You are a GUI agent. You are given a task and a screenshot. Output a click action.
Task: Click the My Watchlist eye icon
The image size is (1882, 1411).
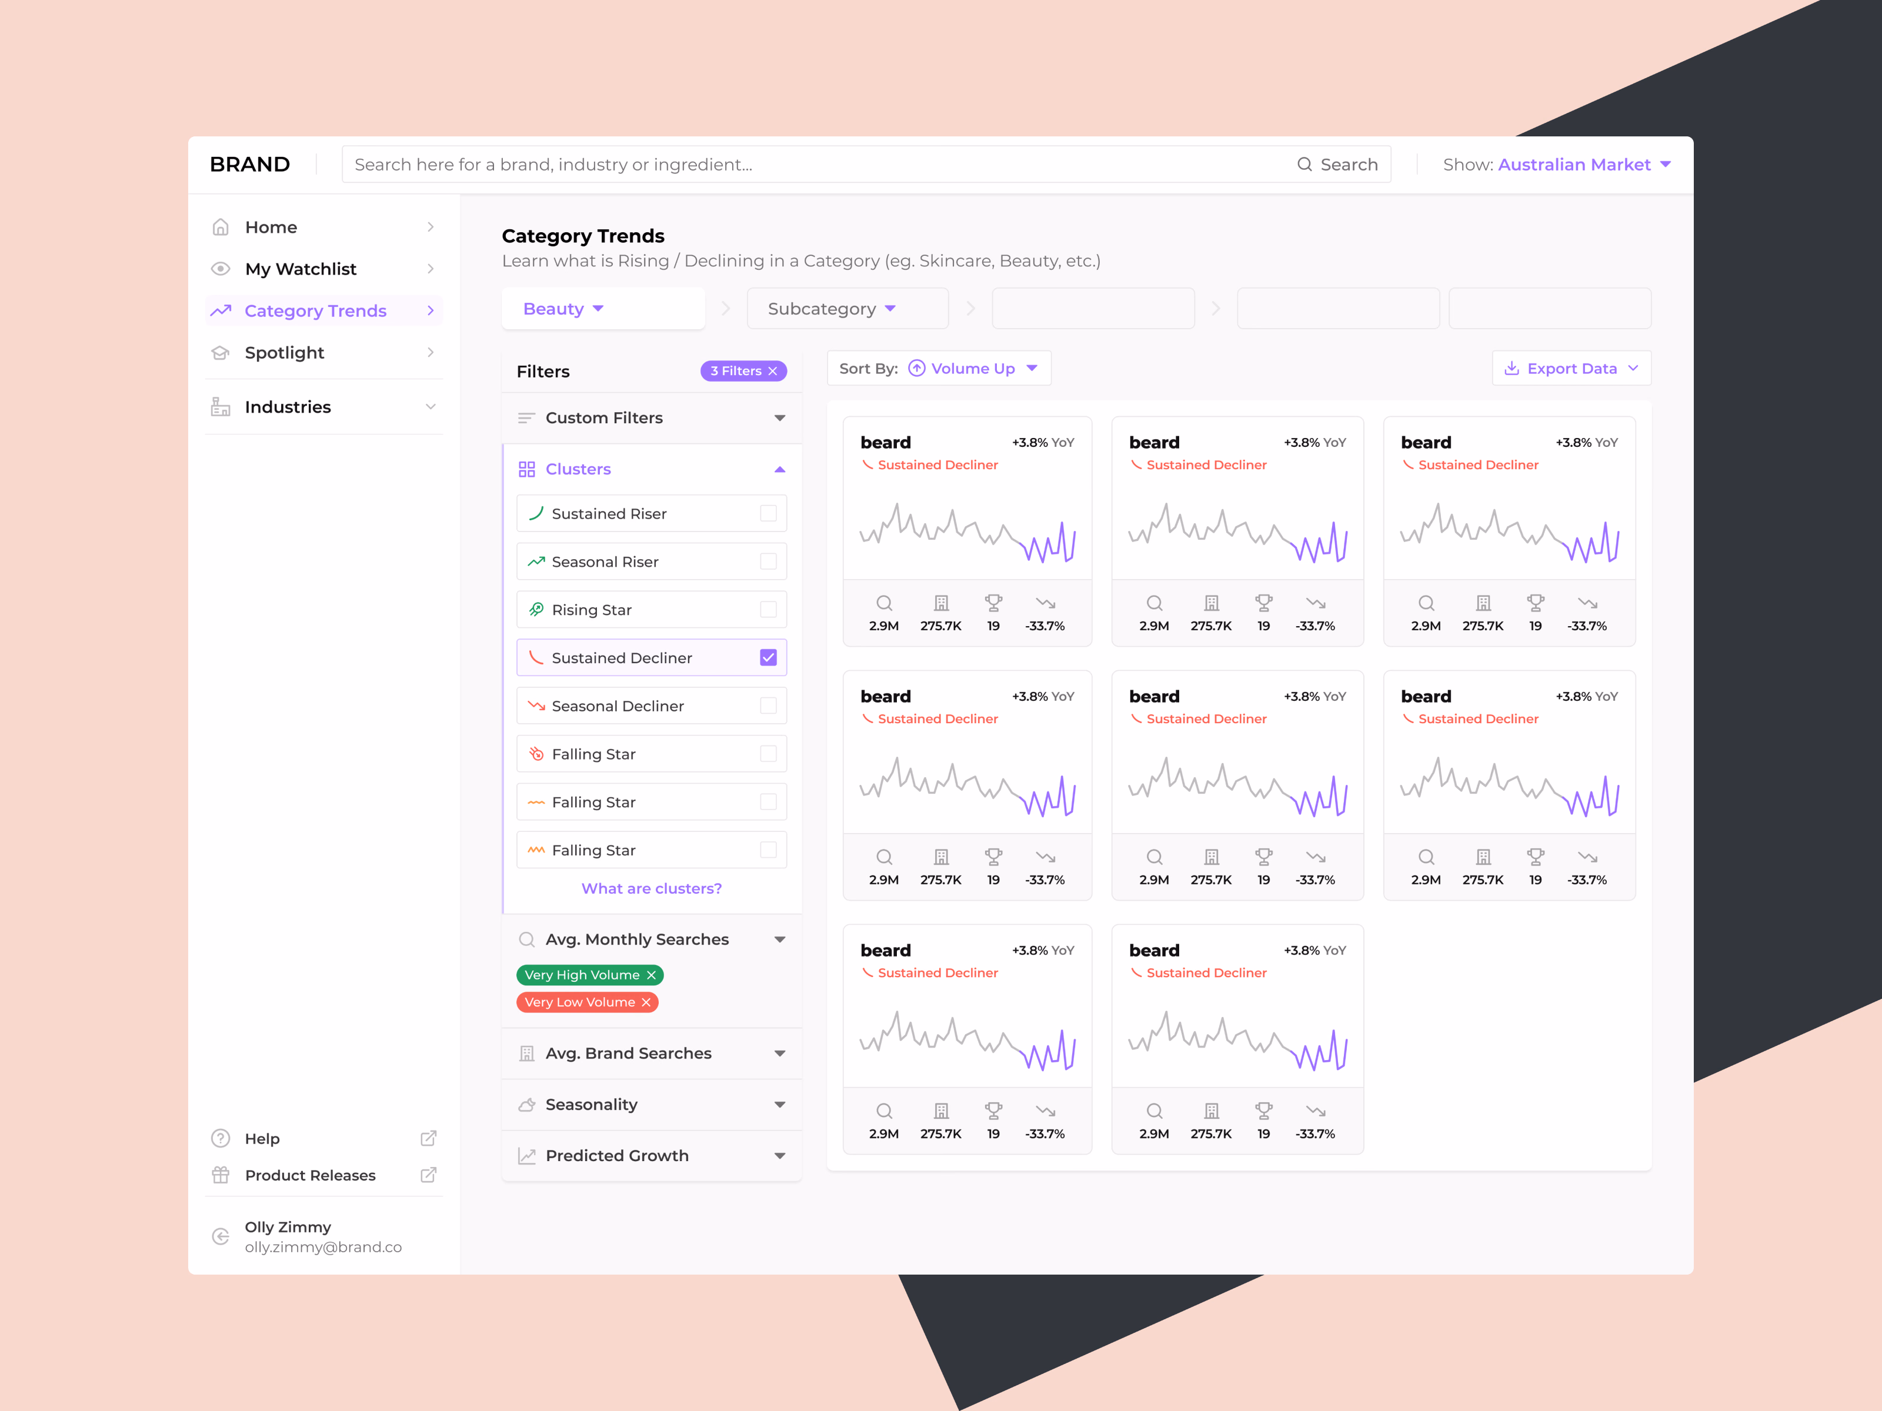click(221, 269)
